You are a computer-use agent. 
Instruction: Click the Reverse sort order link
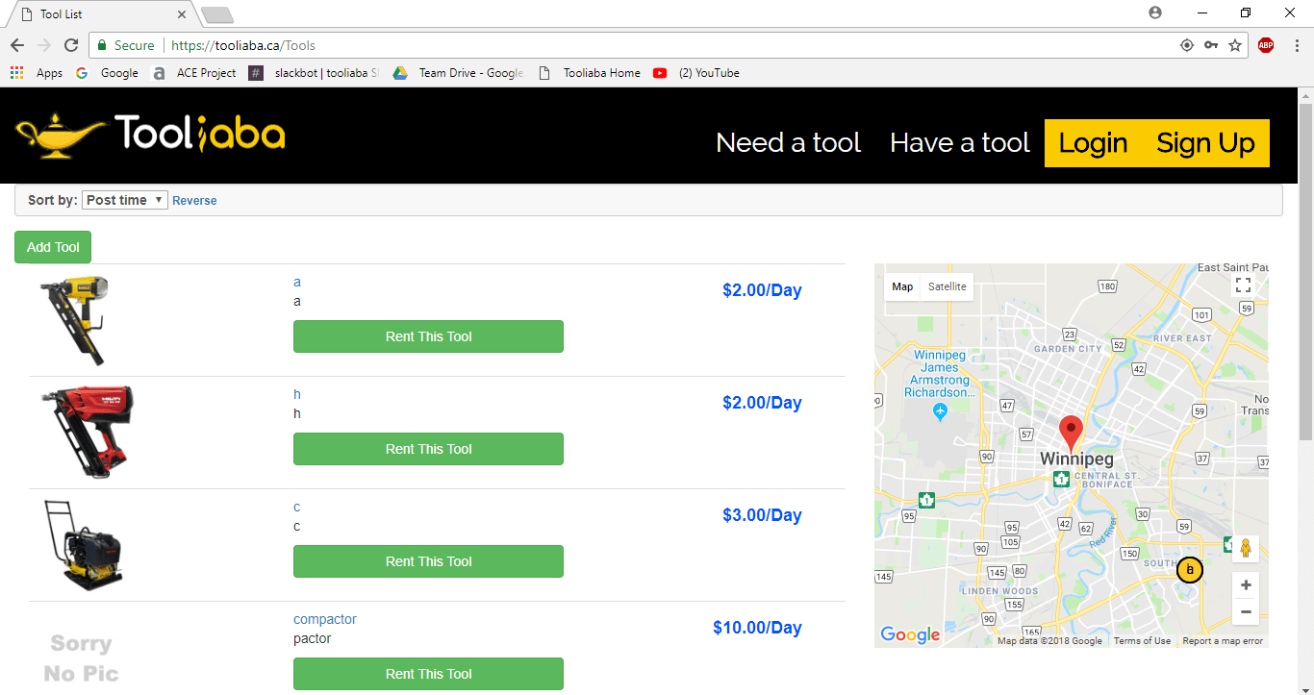pyautogui.click(x=194, y=201)
